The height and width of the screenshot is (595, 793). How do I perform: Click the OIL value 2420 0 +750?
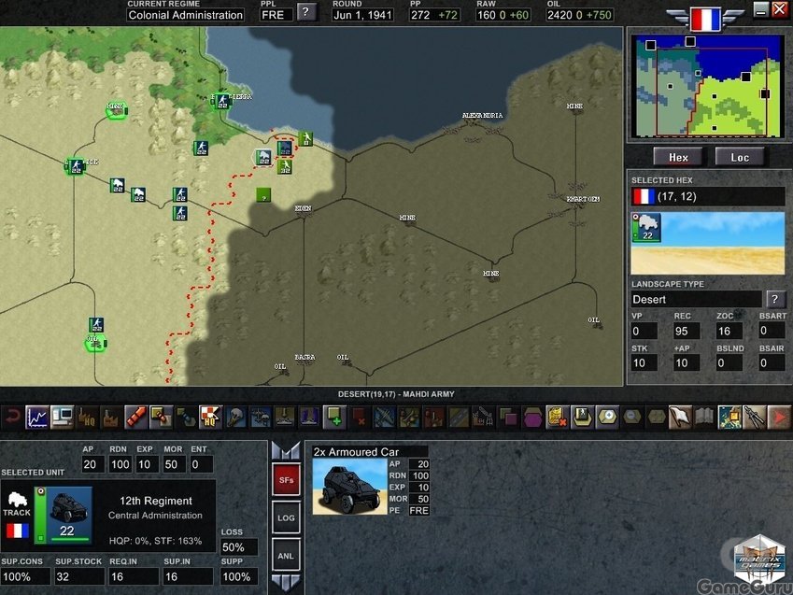pos(579,15)
